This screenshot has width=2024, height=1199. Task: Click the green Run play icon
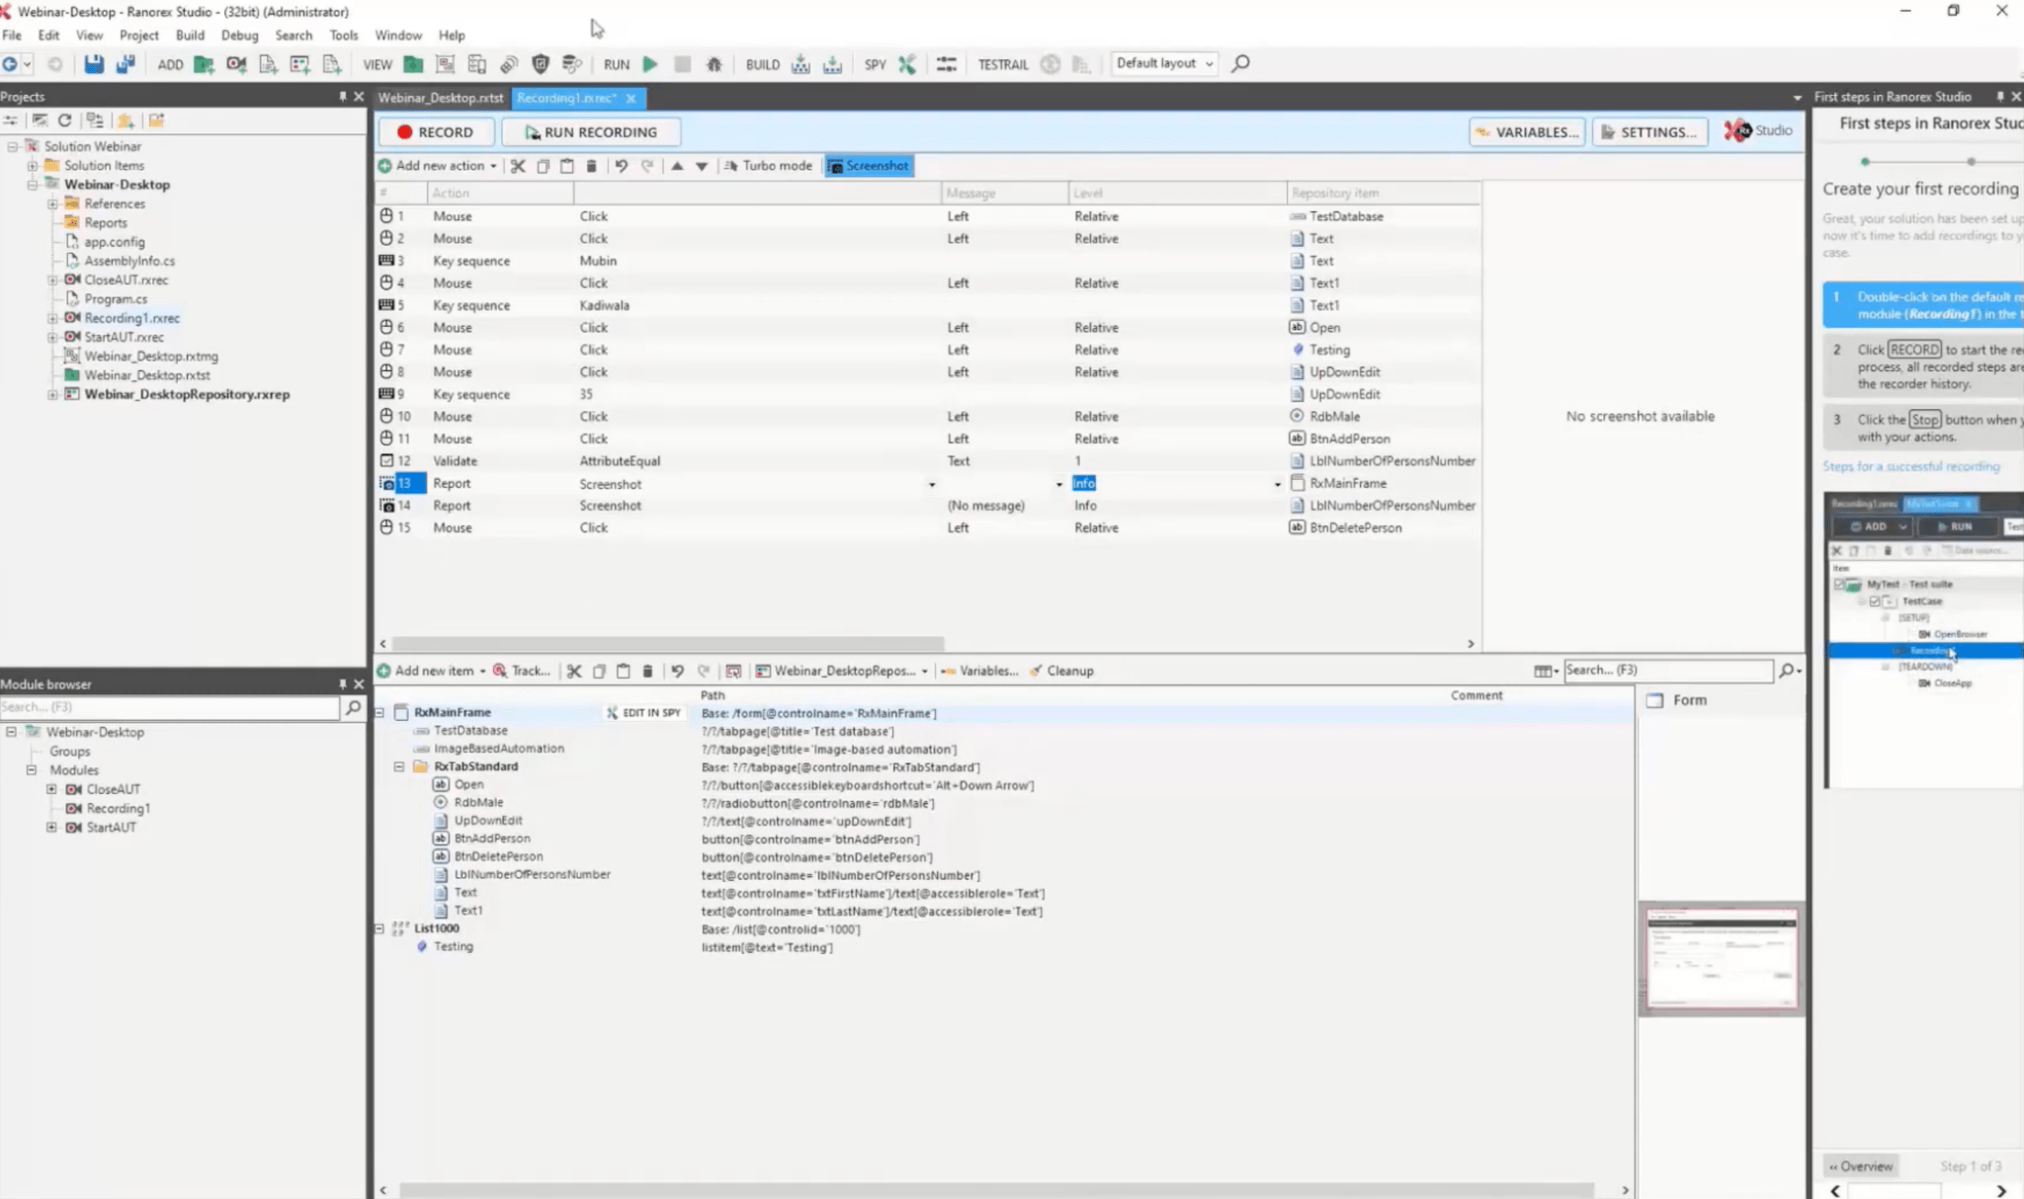click(650, 64)
